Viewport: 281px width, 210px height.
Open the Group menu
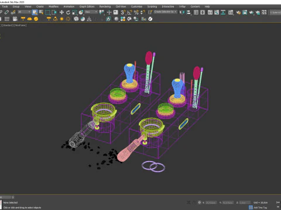(16, 6)
